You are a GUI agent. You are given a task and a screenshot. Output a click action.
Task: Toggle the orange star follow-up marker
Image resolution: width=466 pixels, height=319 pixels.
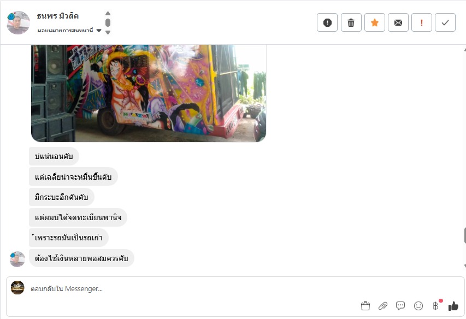click(374, 22)
